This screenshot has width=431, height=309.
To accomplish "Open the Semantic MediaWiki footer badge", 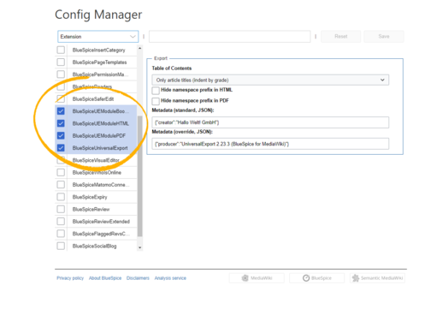I will point(377,278).
